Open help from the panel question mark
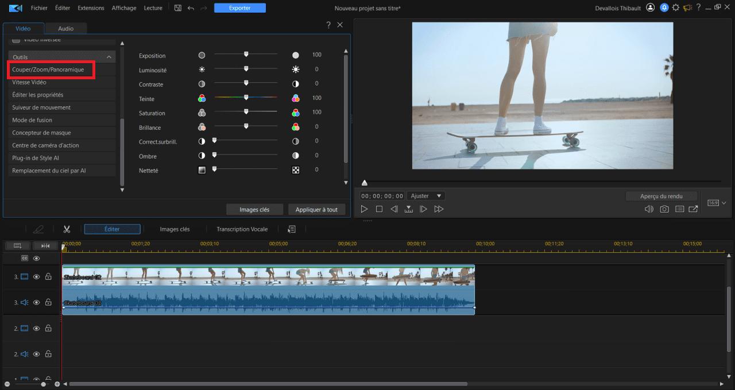The image size is (735, 390). click(328, 25)
